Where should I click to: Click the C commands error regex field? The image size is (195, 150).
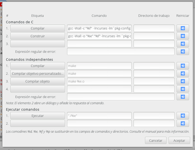pos(121,51)
